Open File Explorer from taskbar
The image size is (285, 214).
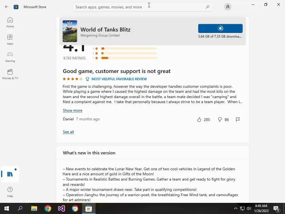(34, 208)
